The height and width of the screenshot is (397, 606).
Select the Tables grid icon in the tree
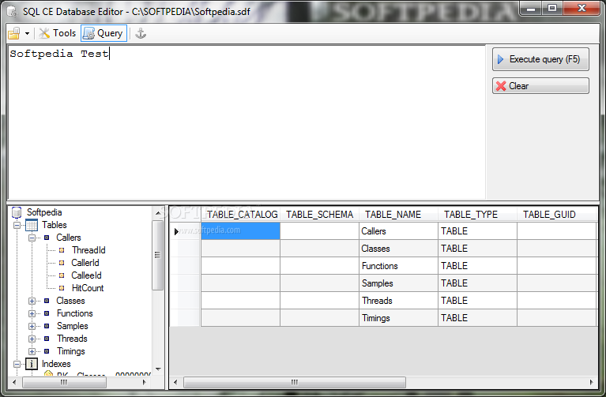32,225
